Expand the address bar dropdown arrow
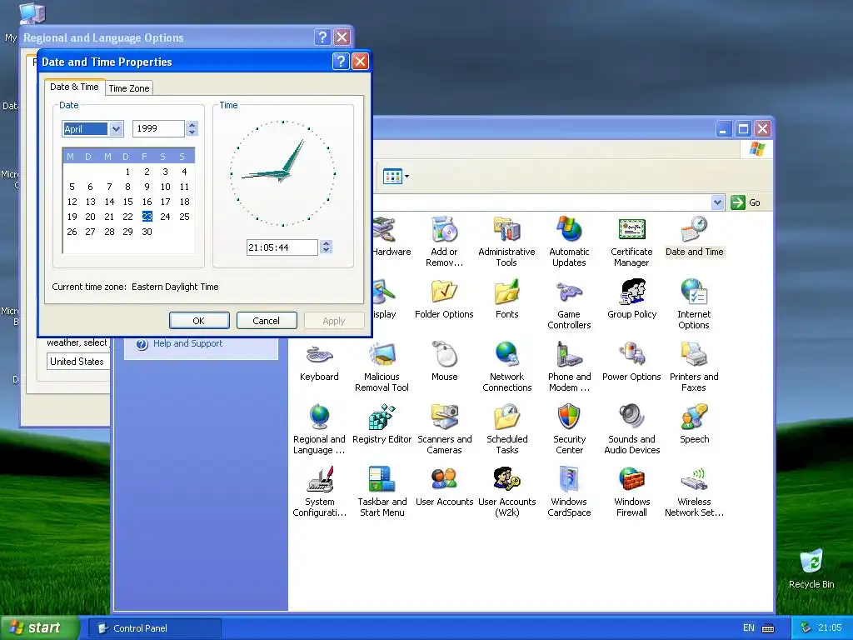 click(x=717, y=202)
